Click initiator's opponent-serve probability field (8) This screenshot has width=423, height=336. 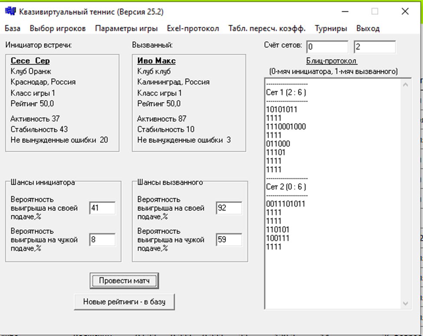102,240
